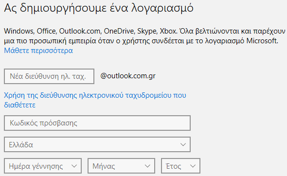Open the Μάθετε περισσότερα link
This screenshot has width=287, height=176.
click(38, 51)
